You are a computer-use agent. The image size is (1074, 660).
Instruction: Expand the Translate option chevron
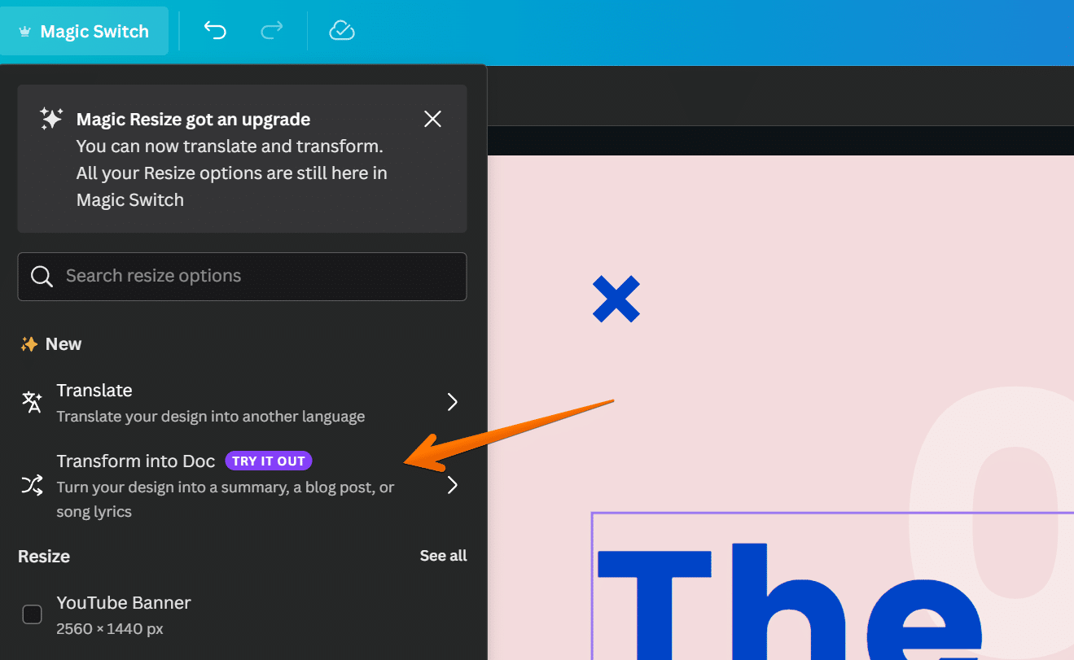453,402
